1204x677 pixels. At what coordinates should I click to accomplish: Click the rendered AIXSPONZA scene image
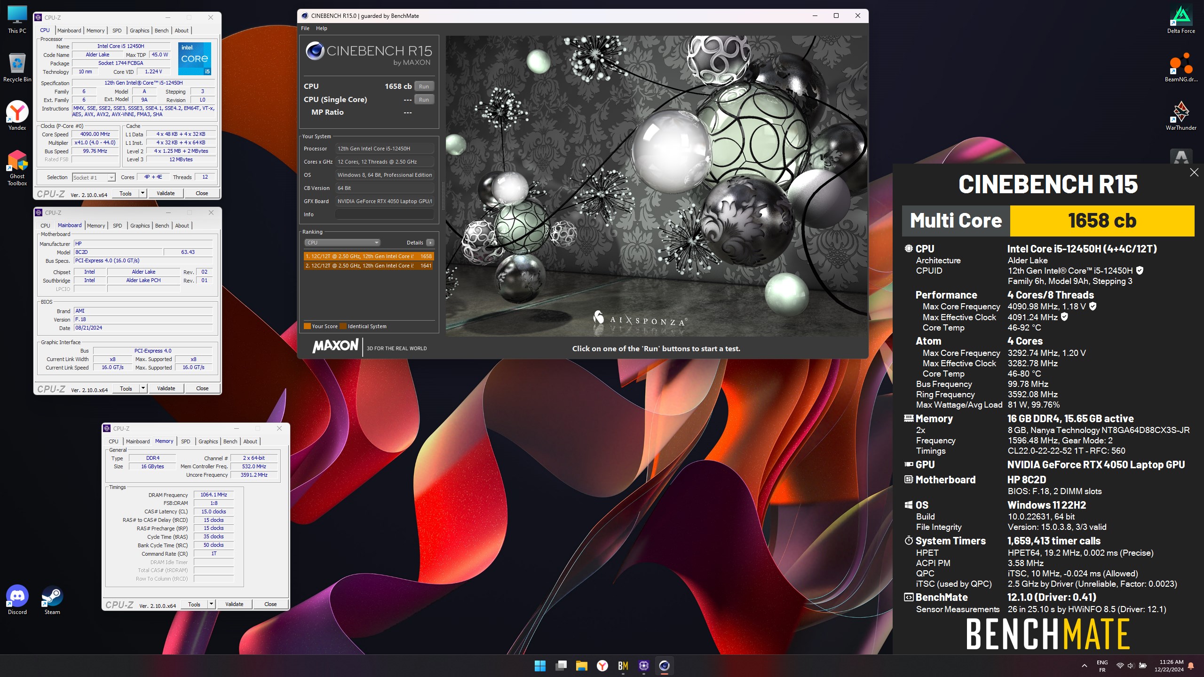656,186
